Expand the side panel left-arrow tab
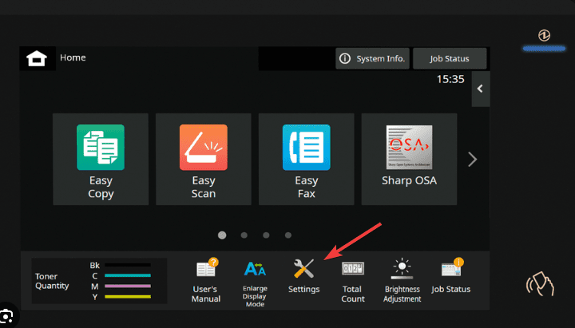This screenshot has width=575, height=328. tap(480, 89)
